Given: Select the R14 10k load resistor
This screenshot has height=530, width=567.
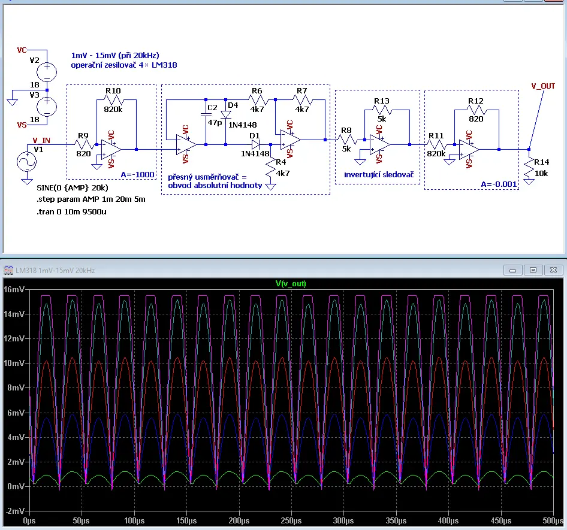Looking at the screenshot, I should click(529, 167).
